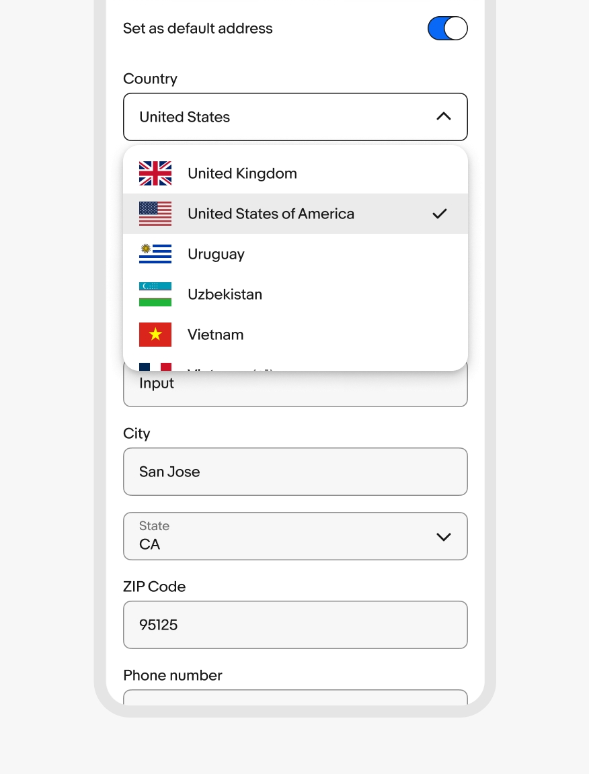
Task: Select United Kingdom from the country list
Action: click(x=242, y=173)
